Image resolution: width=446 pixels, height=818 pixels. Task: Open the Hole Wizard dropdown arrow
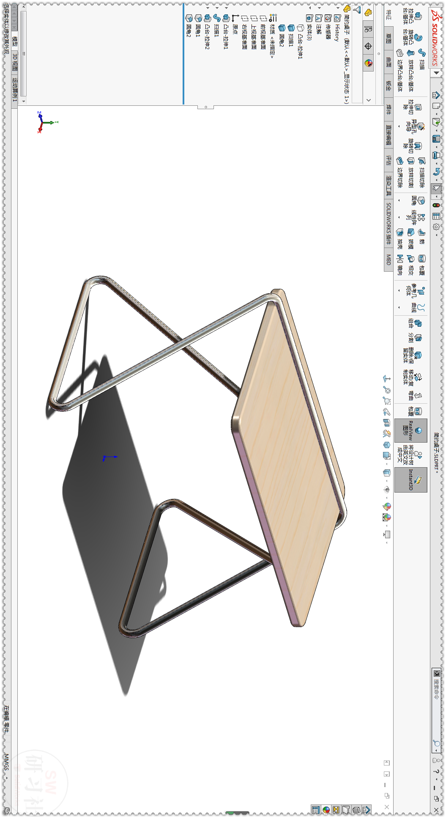[399, 127]
